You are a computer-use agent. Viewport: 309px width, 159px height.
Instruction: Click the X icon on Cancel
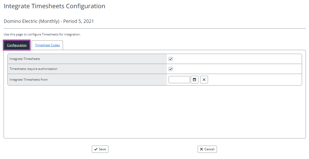[202, 149]
